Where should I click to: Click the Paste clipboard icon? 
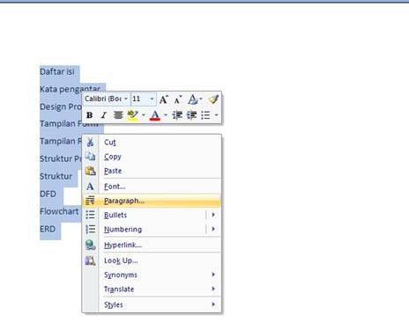click(90, 171)
